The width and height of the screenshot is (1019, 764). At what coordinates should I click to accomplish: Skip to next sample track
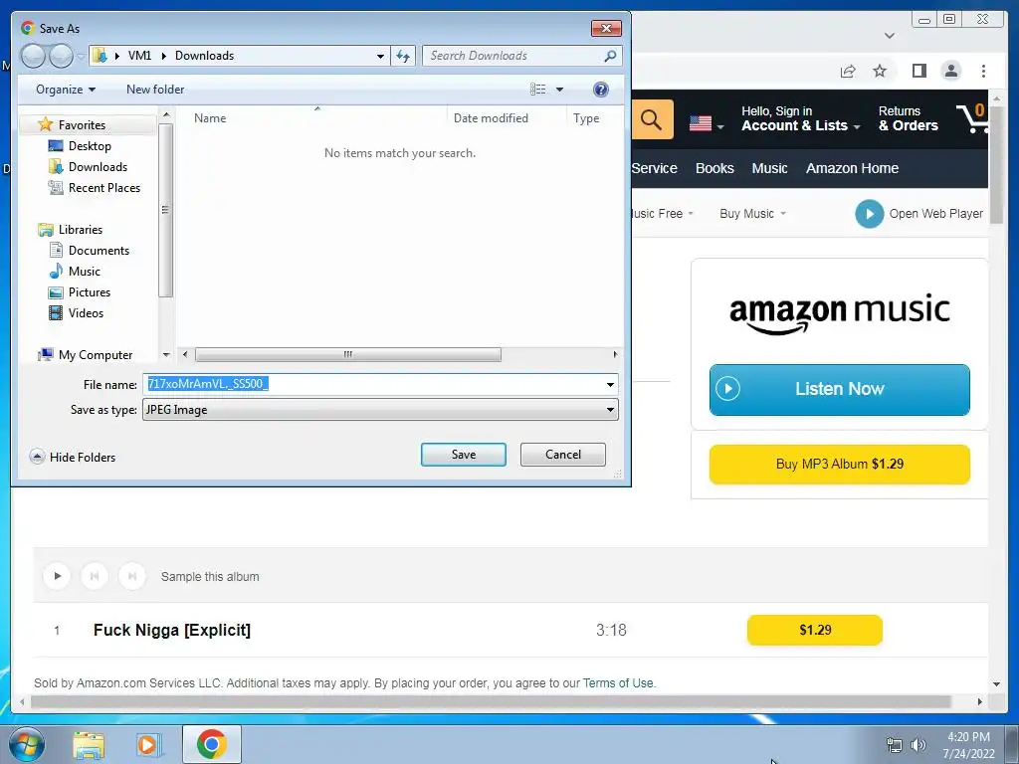tap(132, 576)
